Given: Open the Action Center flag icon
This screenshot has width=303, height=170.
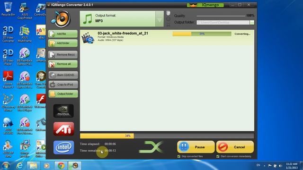Looking at the screenshot, I should 270,166.
